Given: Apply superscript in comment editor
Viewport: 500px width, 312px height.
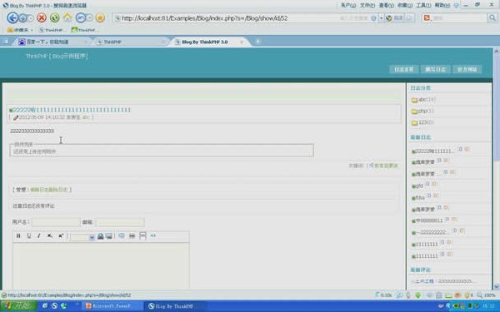Looking at the screenshot, I should pyautogui.click(x=61, y=236).
